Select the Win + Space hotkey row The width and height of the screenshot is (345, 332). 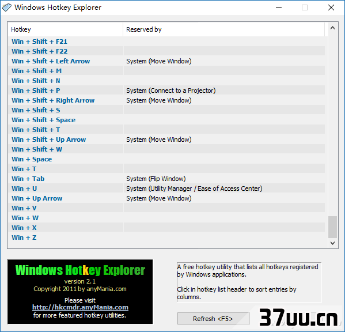[x=166, y=159]
